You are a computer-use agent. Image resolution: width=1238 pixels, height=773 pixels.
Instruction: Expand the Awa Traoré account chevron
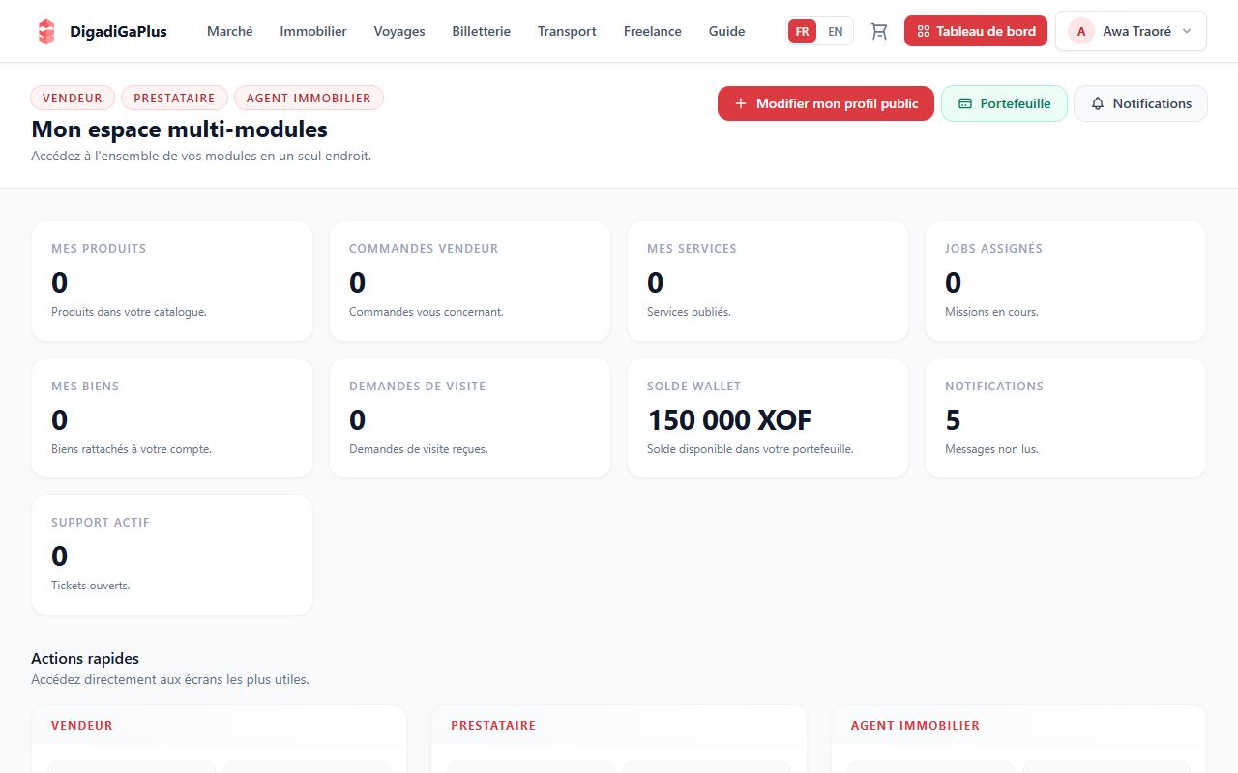click(1187, 31)
